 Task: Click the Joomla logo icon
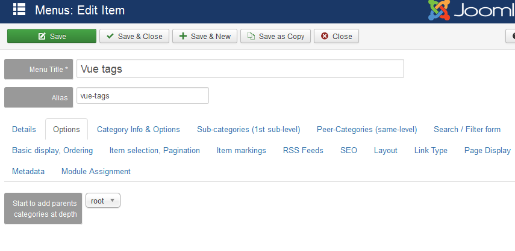click(x=439, y=10)
